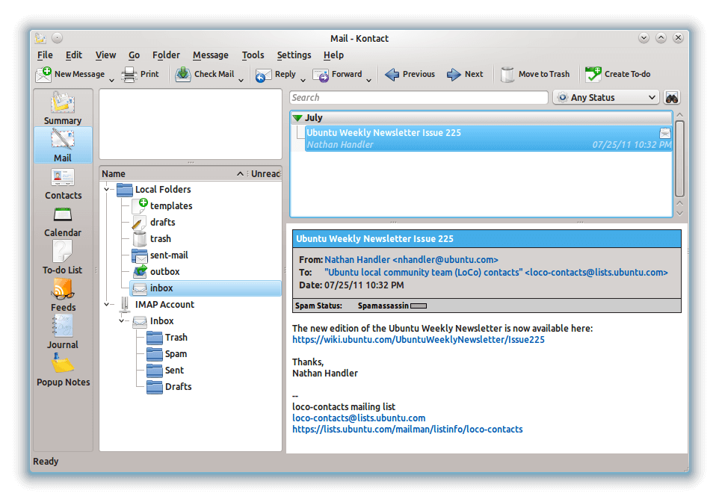
Task: Move the selected message to Trash
Action: tap(536, 74)
